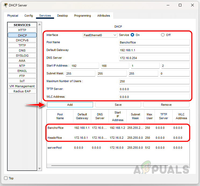The image size is (200, 186).
Task: Remove the selected DHCP pool
Action: 166,105
